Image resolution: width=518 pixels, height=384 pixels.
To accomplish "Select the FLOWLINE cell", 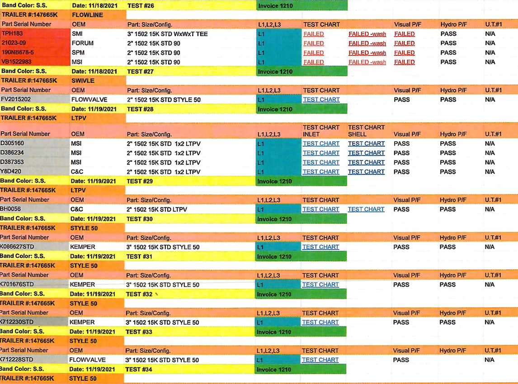I will [x=87, y=15].
